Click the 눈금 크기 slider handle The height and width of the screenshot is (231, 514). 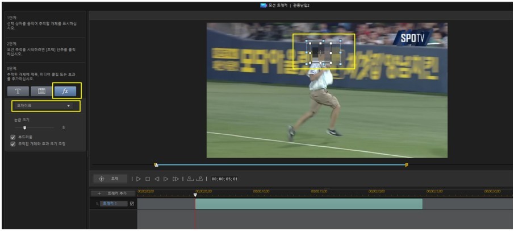point(24,127)
